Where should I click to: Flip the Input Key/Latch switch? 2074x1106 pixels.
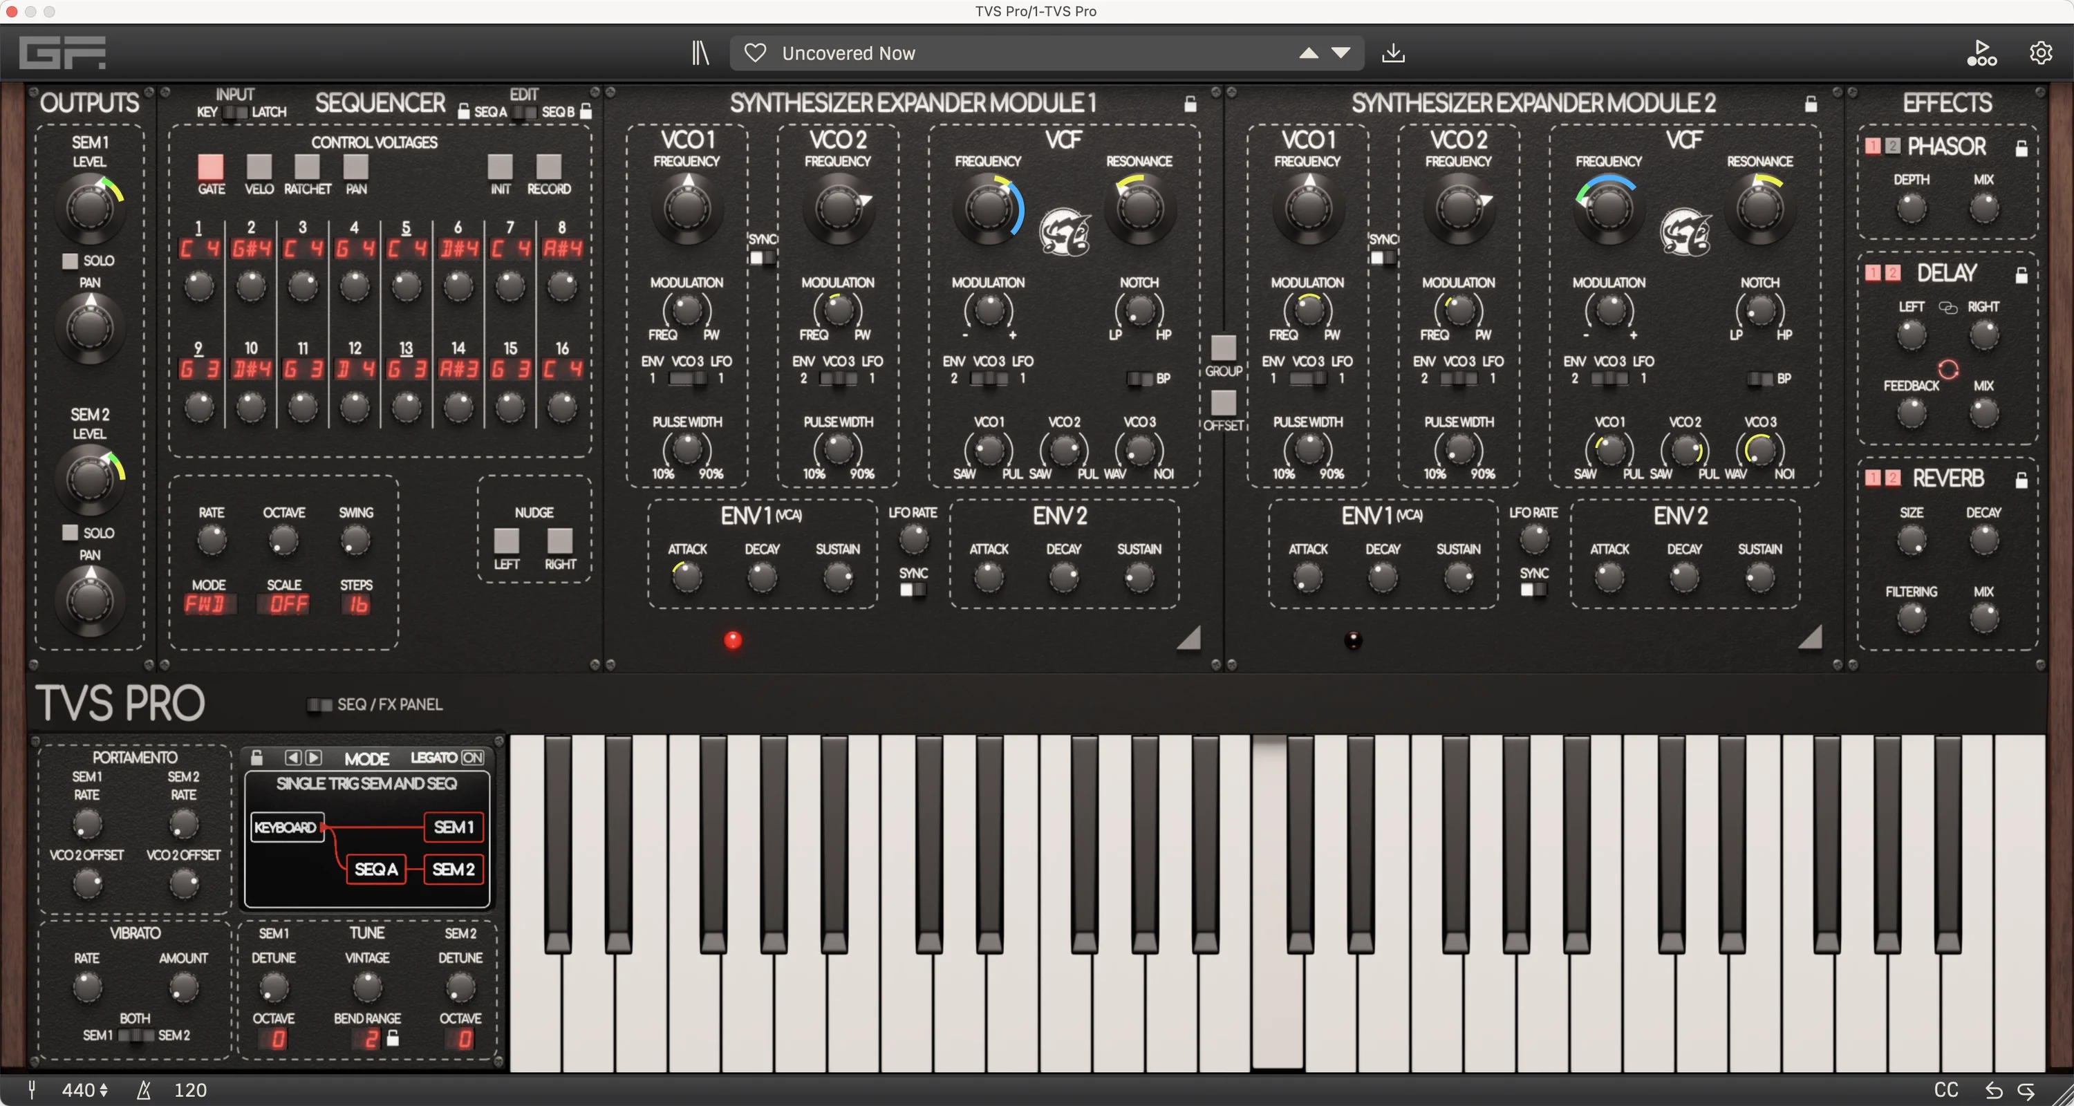coord(234,112)
